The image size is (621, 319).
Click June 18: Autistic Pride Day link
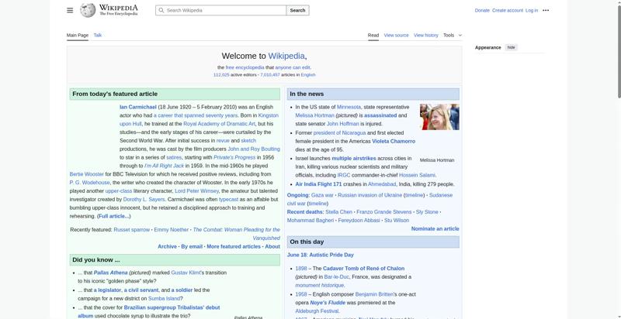click(321, 255)
